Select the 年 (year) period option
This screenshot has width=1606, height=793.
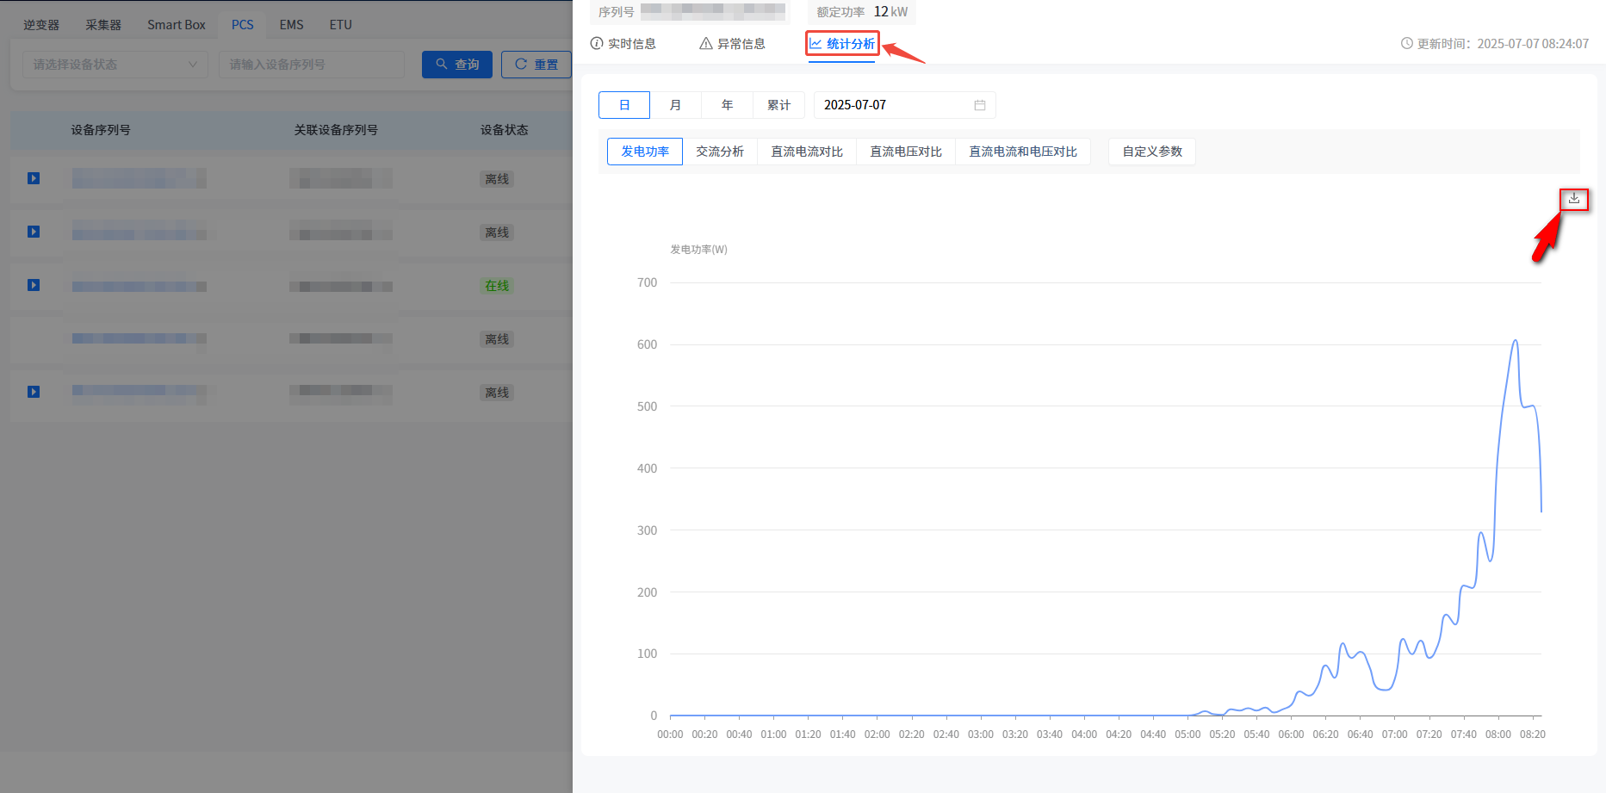[x=727, y=105]
